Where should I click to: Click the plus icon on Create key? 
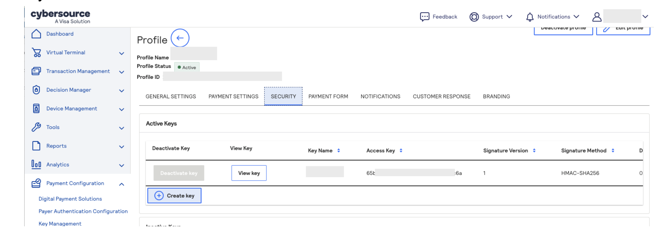coord(159,196)
